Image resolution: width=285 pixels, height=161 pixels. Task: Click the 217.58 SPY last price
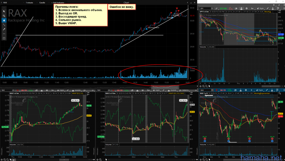(x=223, y=9)
